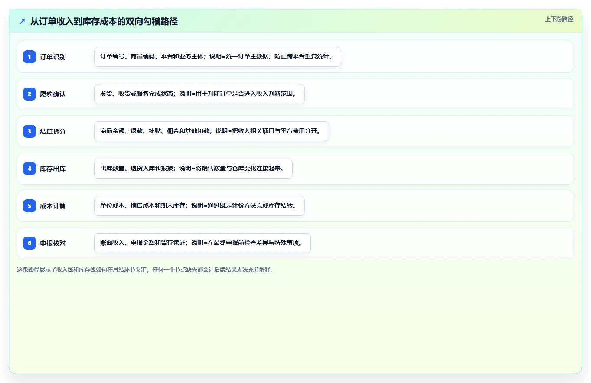Click the arrow icon beside the panel title
This screenshot has height=383, width=591.
pos(22,21)
